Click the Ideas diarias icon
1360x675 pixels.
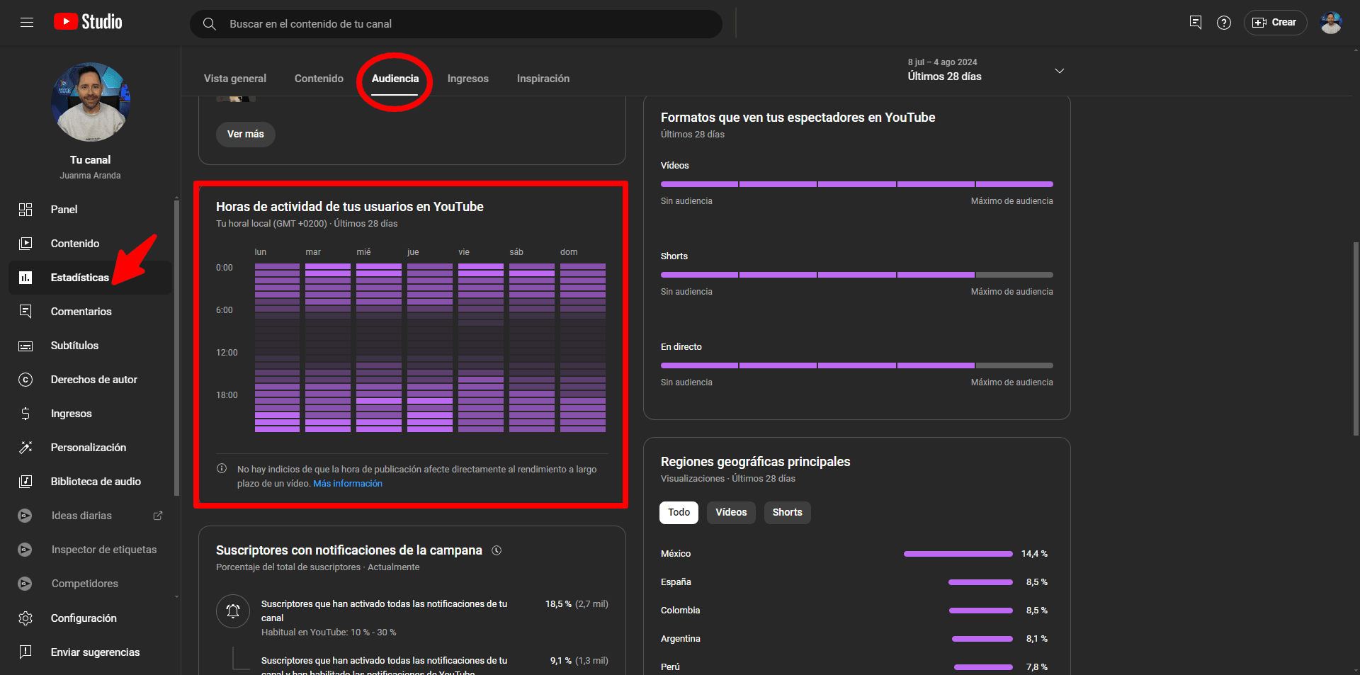click(25, 516)
